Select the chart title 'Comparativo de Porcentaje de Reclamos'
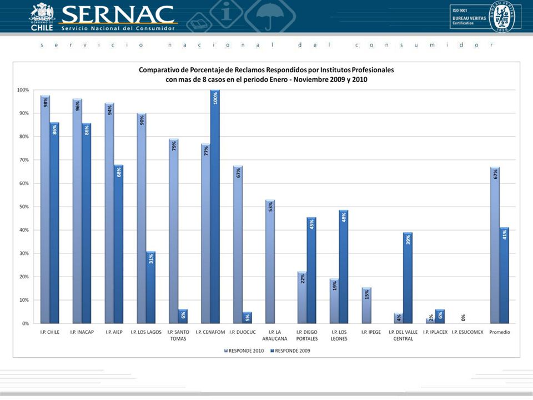The image size is (533, 400). [266, 70]
